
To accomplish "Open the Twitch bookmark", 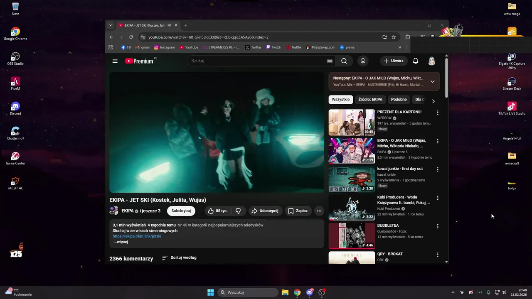I will pos(274,47).
